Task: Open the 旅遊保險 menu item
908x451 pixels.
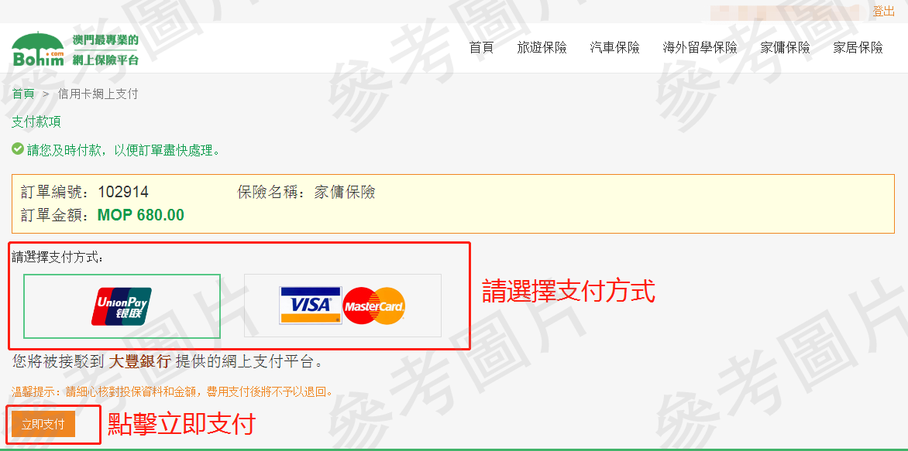Action: (x=542, y=47)
